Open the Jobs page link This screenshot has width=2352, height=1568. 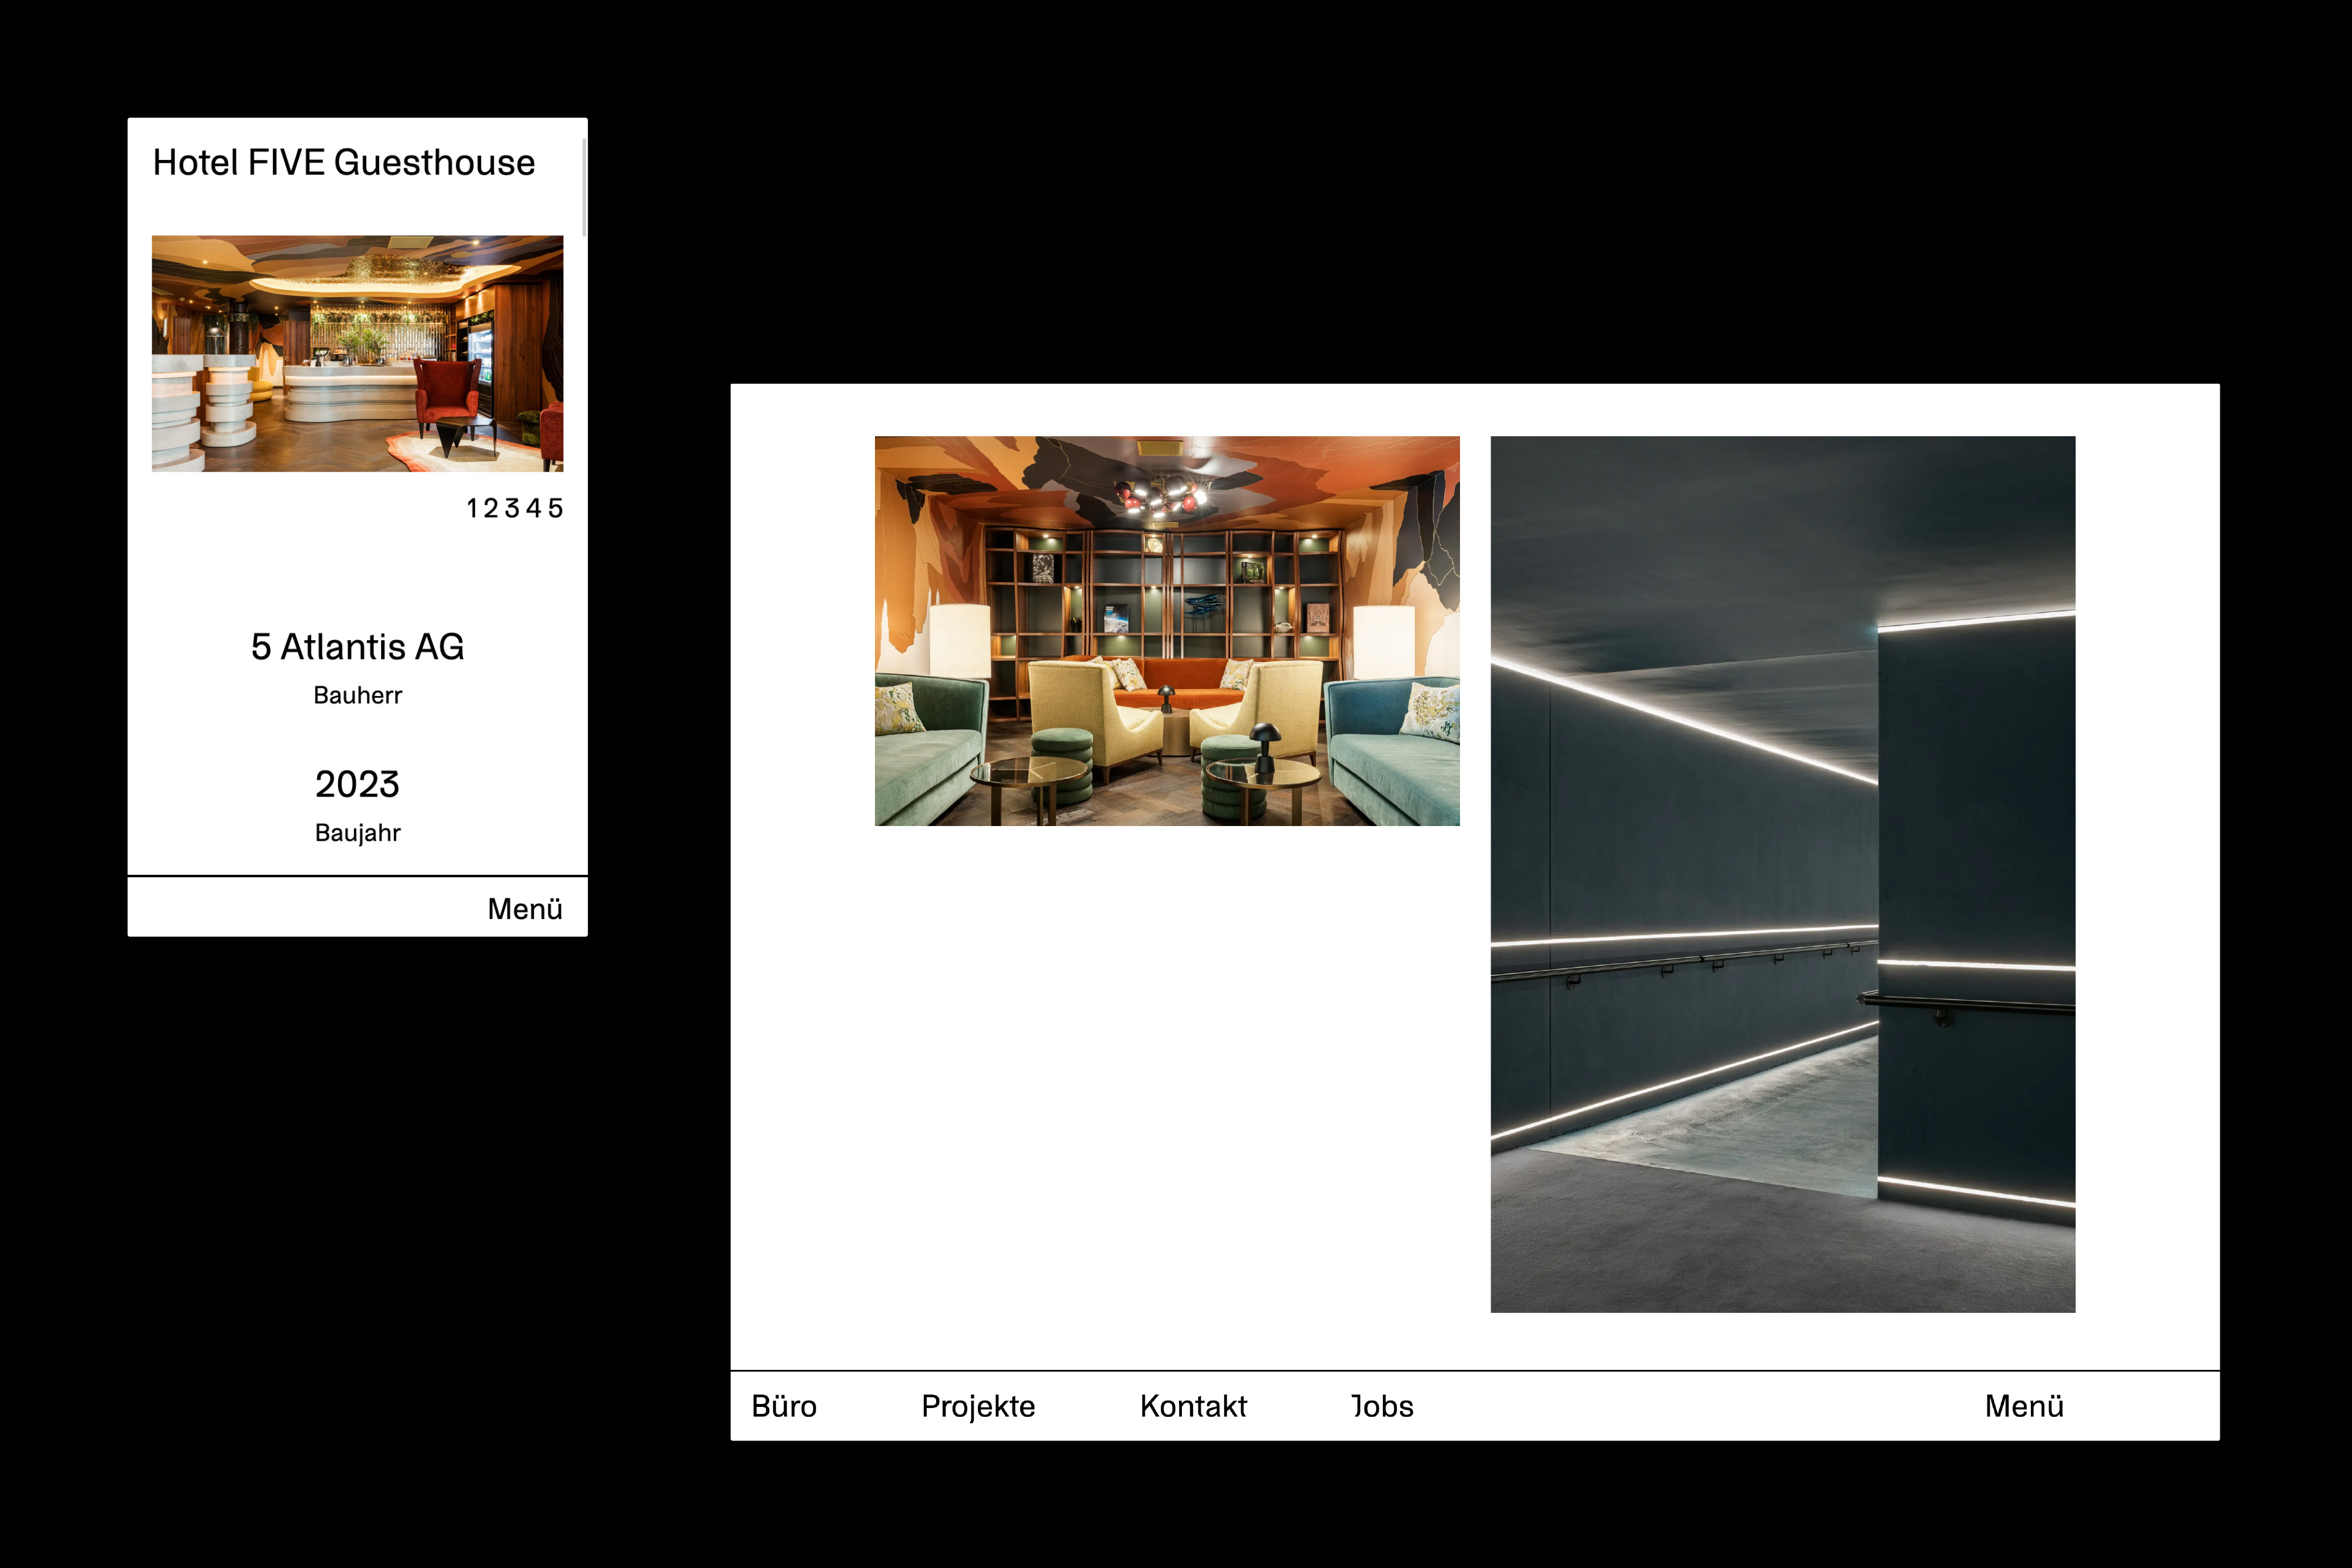[x=1382, y=1406]
